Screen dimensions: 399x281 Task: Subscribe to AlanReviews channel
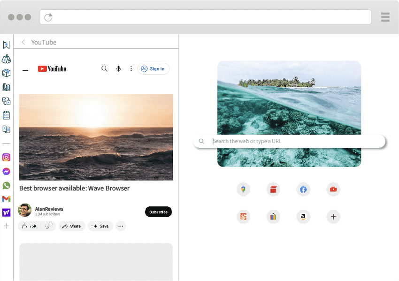pyautogui.click(x=158, y=212)
